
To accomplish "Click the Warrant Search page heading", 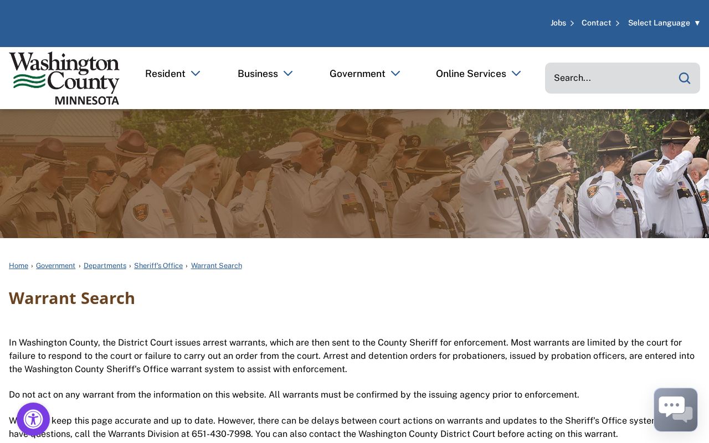I will pos(72,298).
